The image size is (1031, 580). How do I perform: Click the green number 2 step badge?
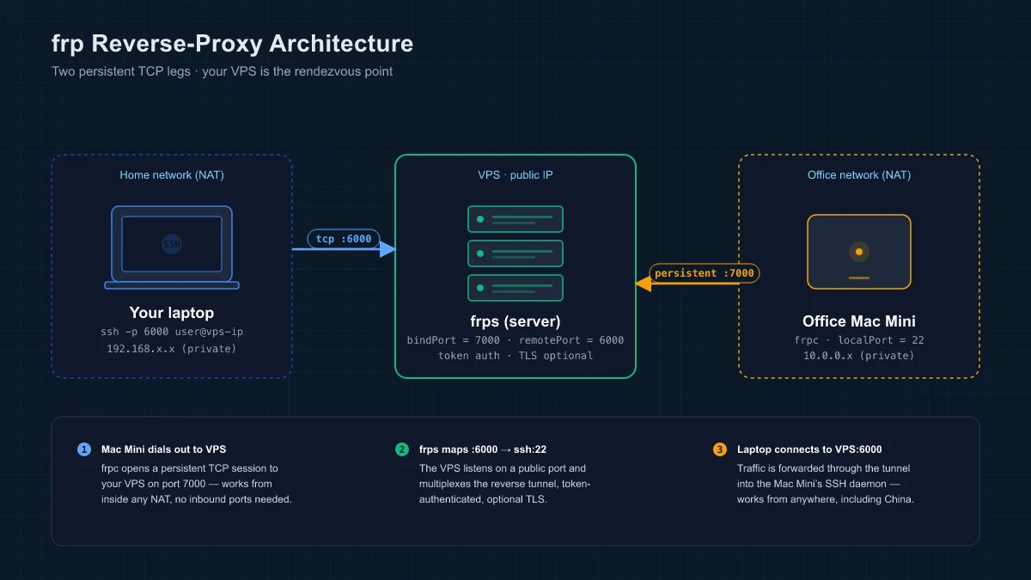[x=402, y=449]
